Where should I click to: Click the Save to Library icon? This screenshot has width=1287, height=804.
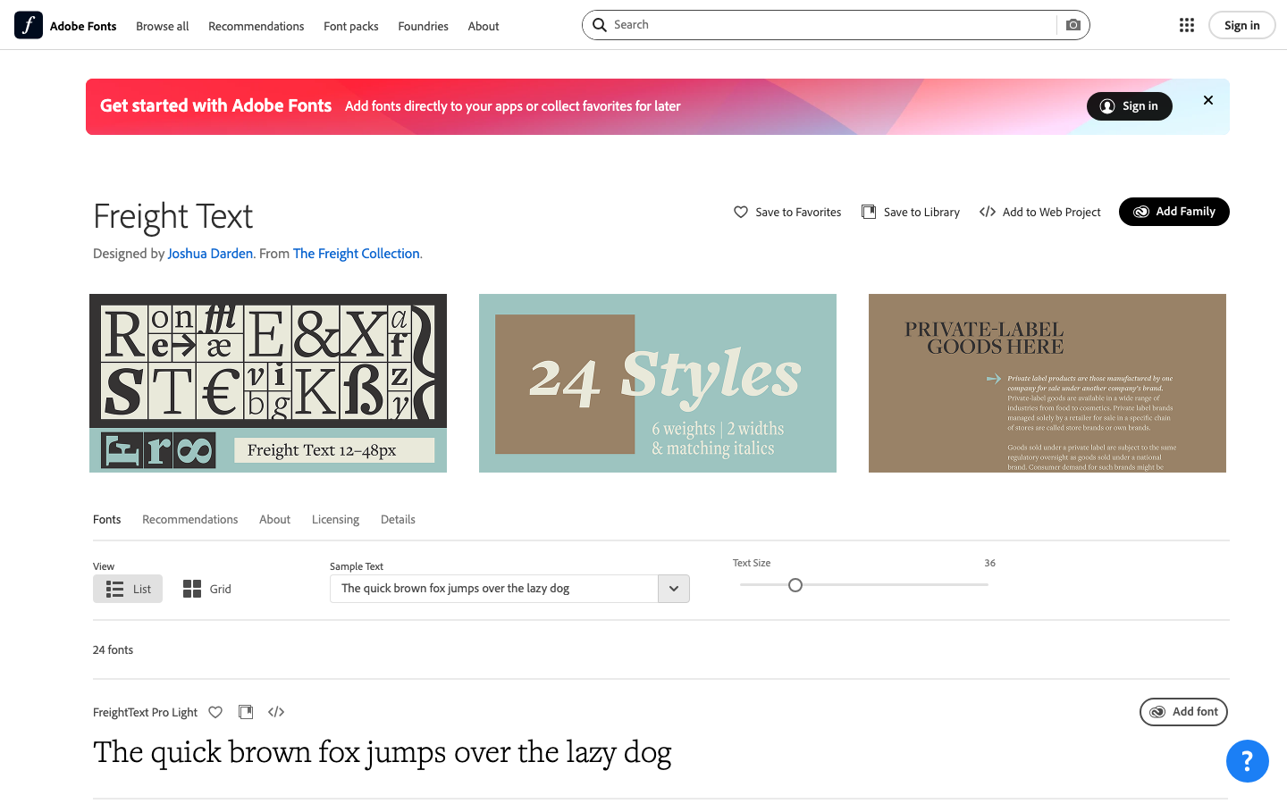pos(868,211)
